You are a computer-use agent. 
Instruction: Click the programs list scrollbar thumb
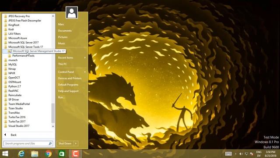(53, 113)
